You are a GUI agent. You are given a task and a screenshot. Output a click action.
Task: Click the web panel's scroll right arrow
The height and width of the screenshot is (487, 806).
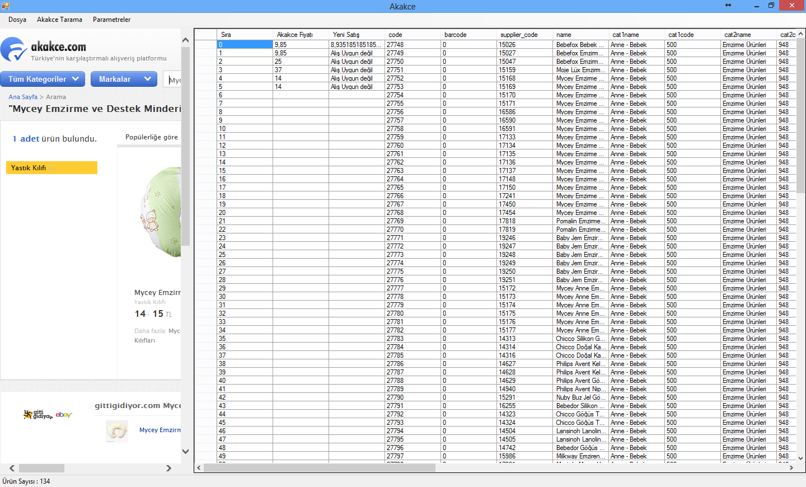click(168, 468)
